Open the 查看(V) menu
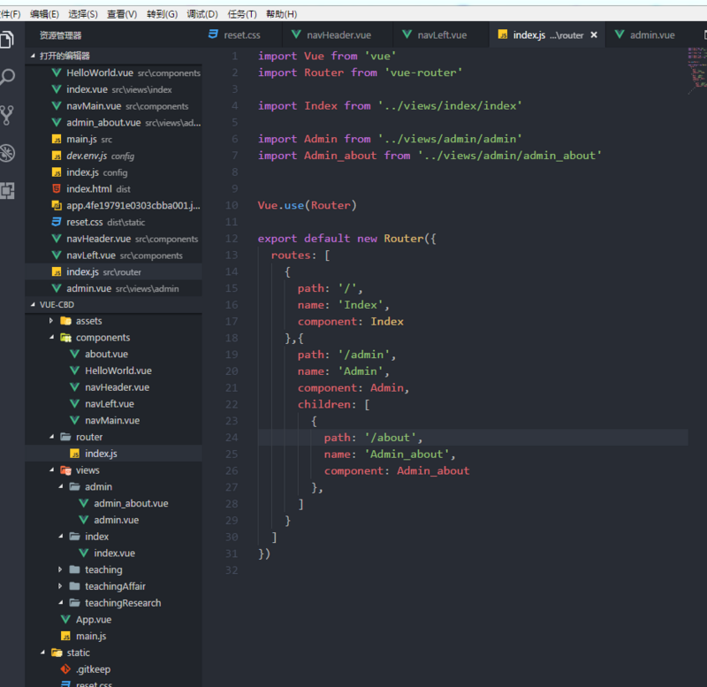The image size is (707, 687). (x=122, y=14)
